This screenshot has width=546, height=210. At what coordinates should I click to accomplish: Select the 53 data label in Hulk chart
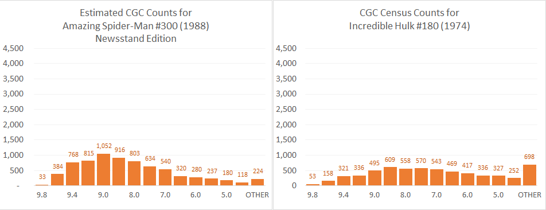pos(313,177)
